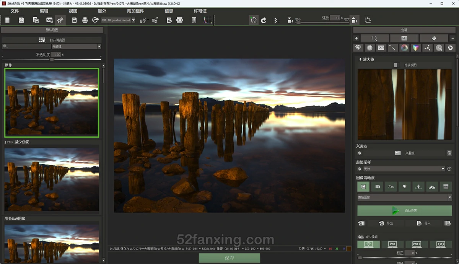Screen dimensions: 459x264
Task: Adjust the 不透明度 opacity slider
Action: click(52, 59)
